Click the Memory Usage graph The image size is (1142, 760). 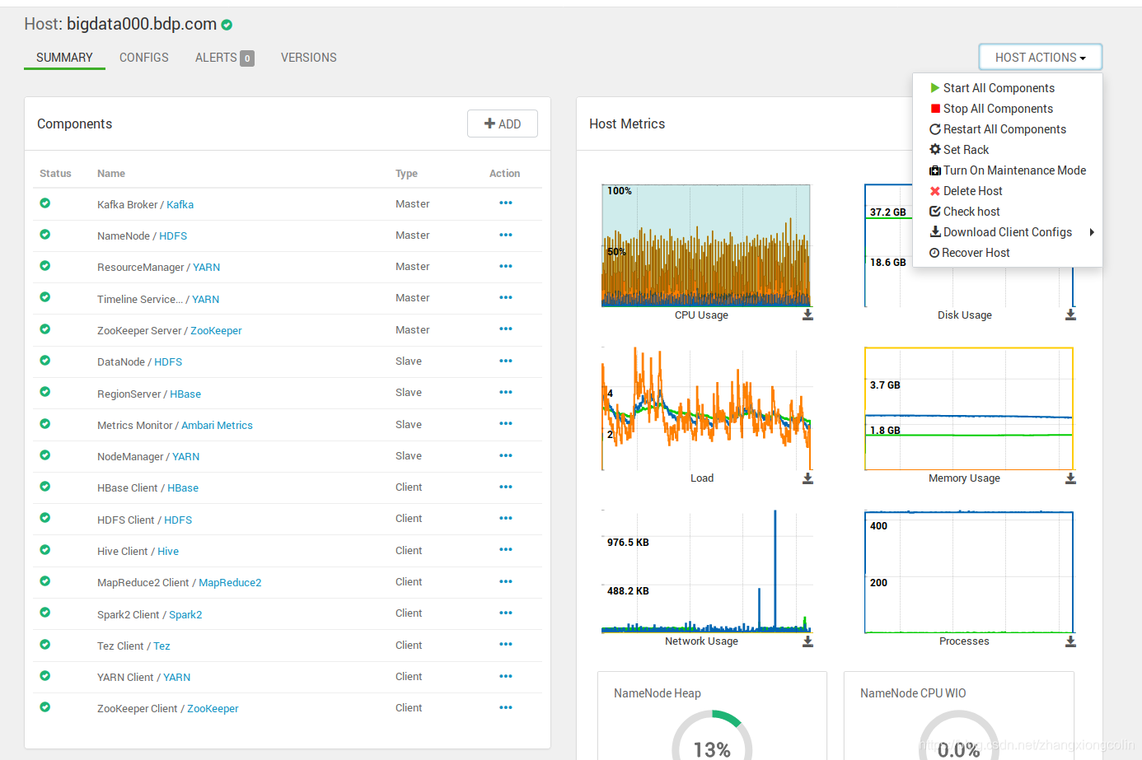pos(969,408)
